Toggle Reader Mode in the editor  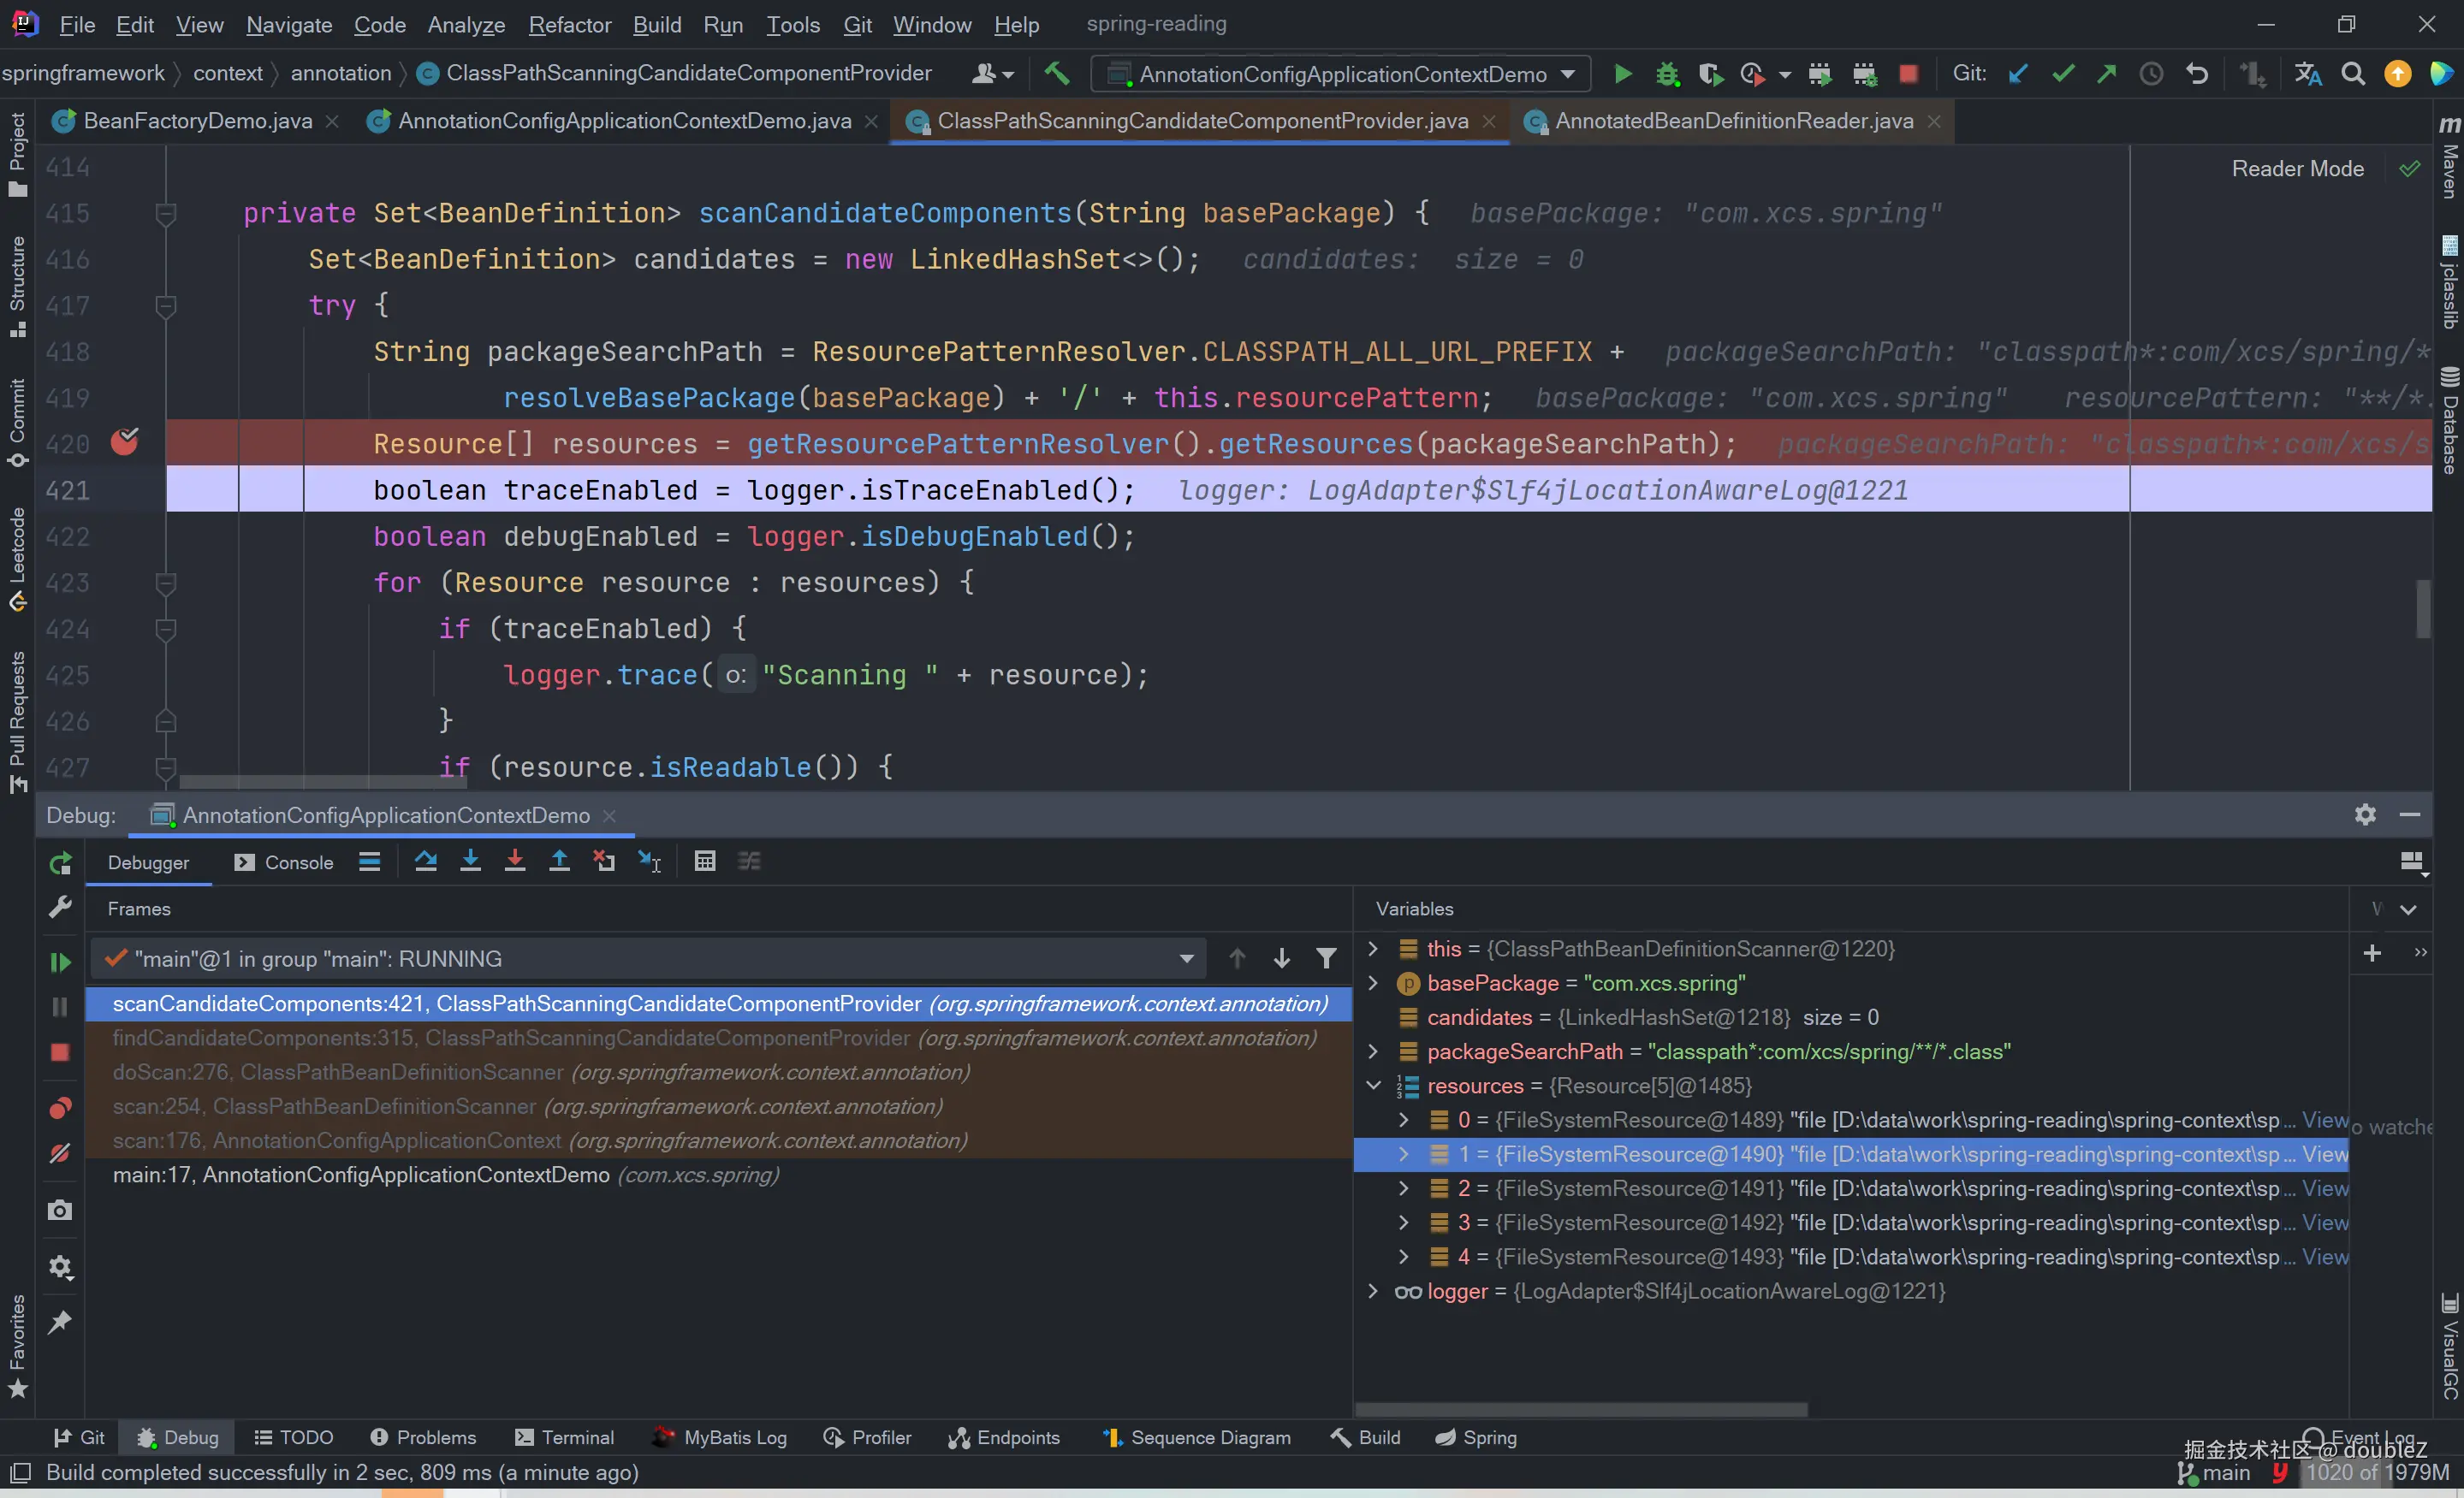coord(2297,169)
